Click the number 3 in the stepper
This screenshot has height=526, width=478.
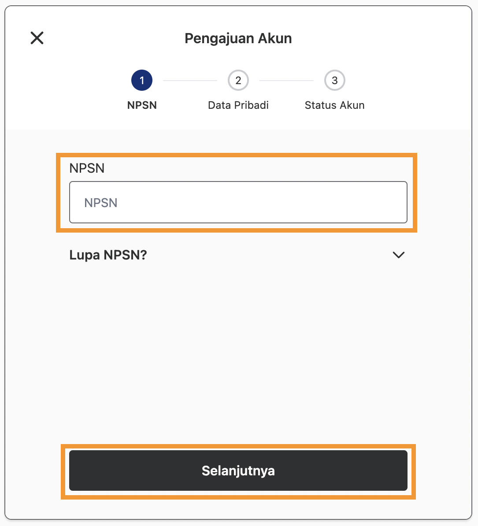335,81
